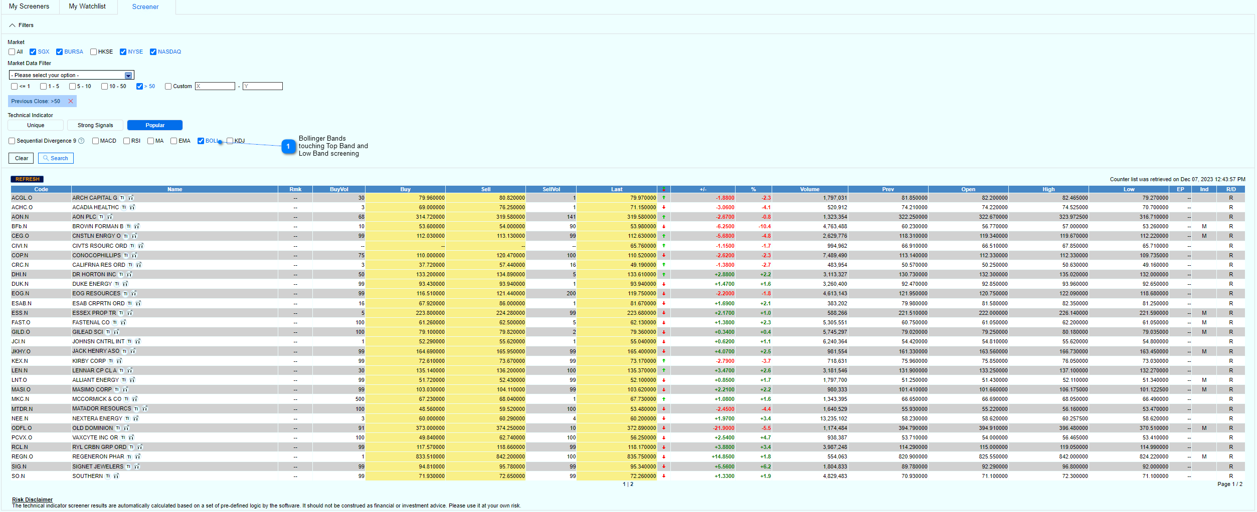
Task: Click chart icon next to CONOCOPHILLIPS
Action: coord(134,255)
